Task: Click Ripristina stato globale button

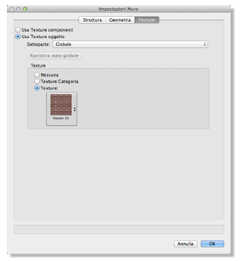Action: (x=54, y=56)
